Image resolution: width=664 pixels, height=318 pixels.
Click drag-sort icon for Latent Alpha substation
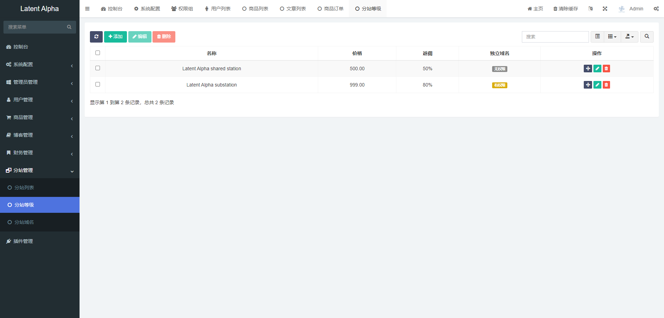(588, 85)
